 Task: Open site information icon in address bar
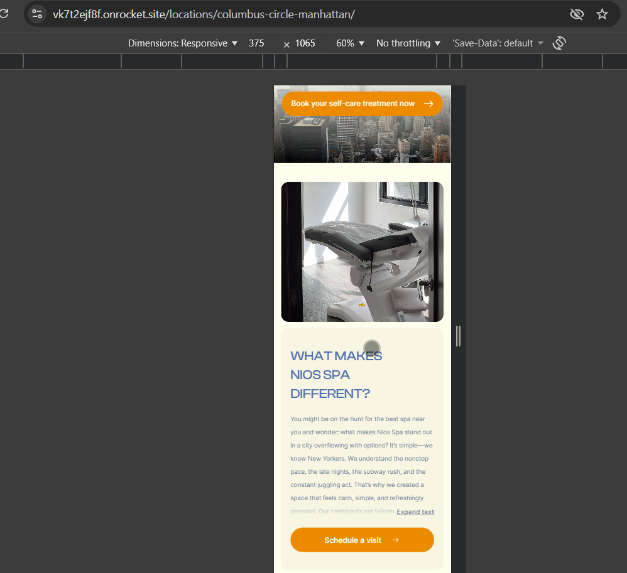(37, 14)
